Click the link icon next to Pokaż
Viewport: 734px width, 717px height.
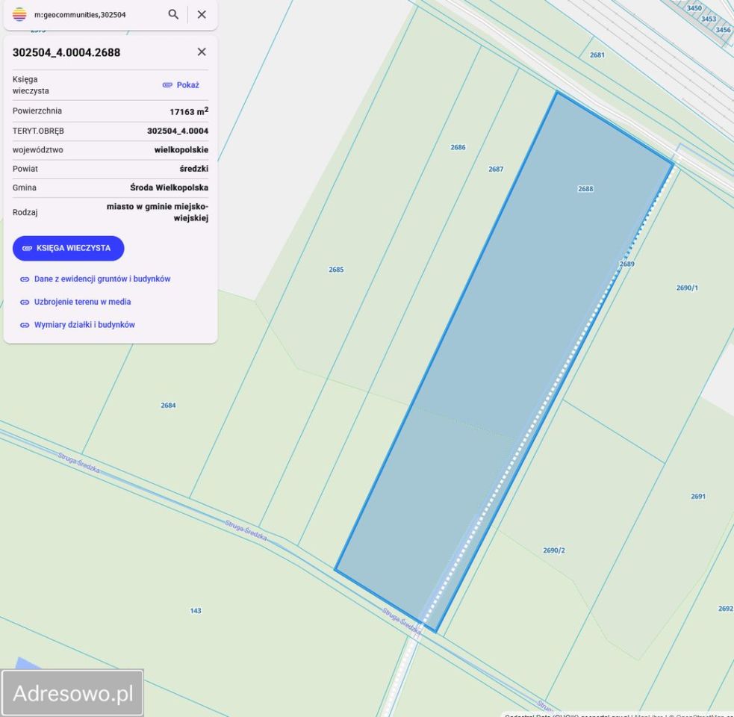click(x=169, y=84)
